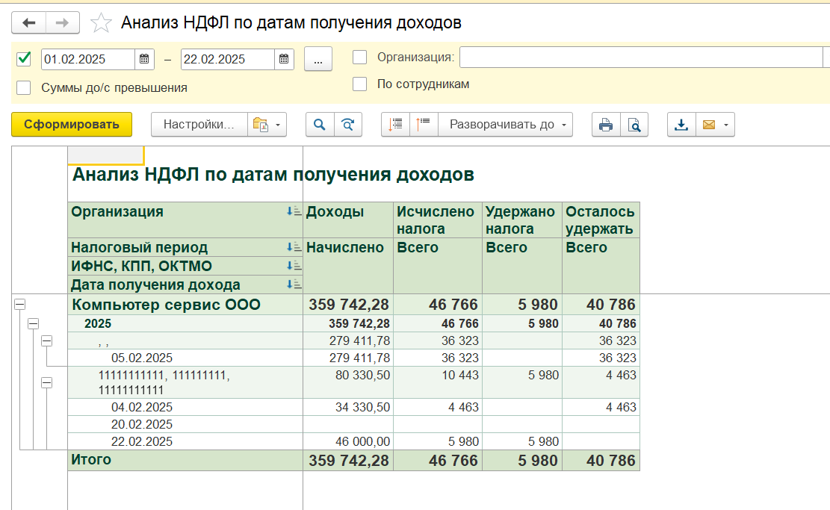Go back with the left arrow button
830x510 pixels.
(28, 22)
